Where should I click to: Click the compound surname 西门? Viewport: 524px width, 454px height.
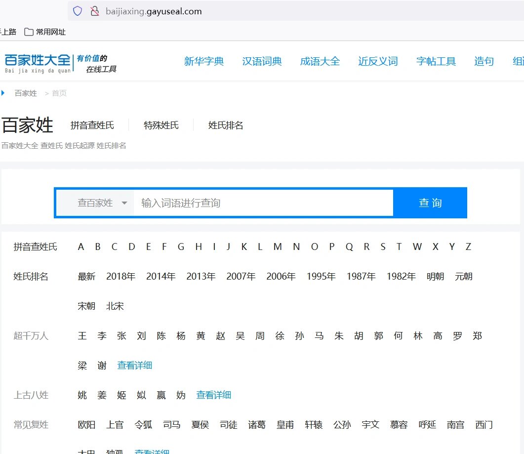click(484, 425)
